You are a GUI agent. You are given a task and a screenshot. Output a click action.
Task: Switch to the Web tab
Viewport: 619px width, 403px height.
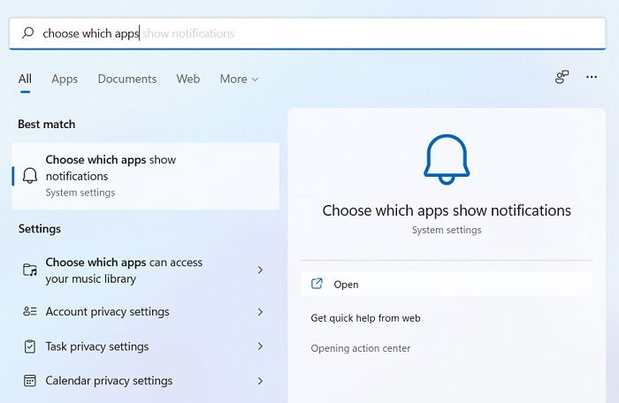[x=187, y=79]
